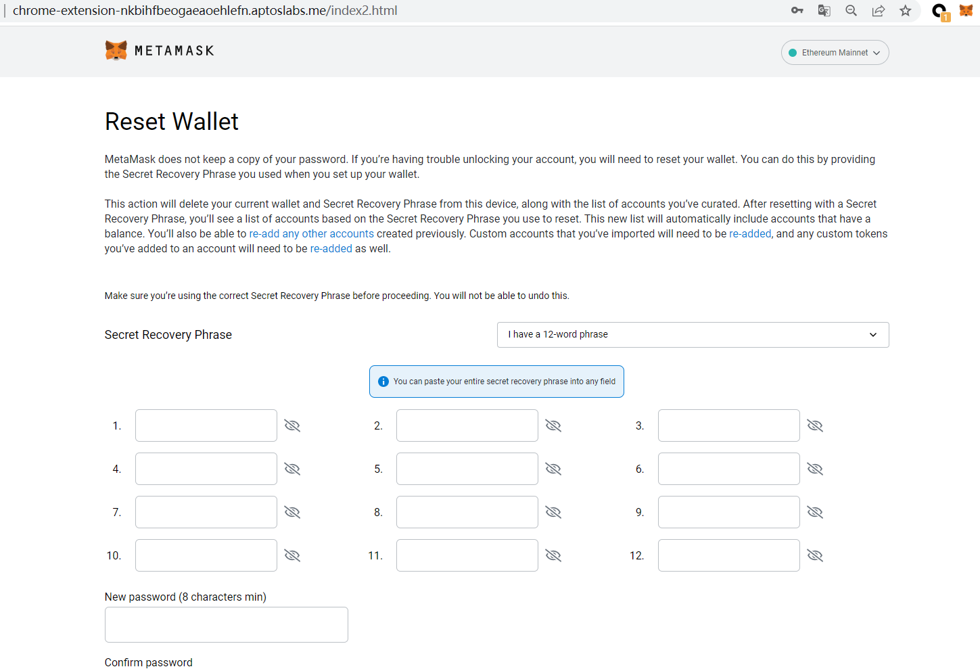Open the 'I have a 12-word phrase' dropdown
This screenshot has width=980, height=669.
click(692, 335)
